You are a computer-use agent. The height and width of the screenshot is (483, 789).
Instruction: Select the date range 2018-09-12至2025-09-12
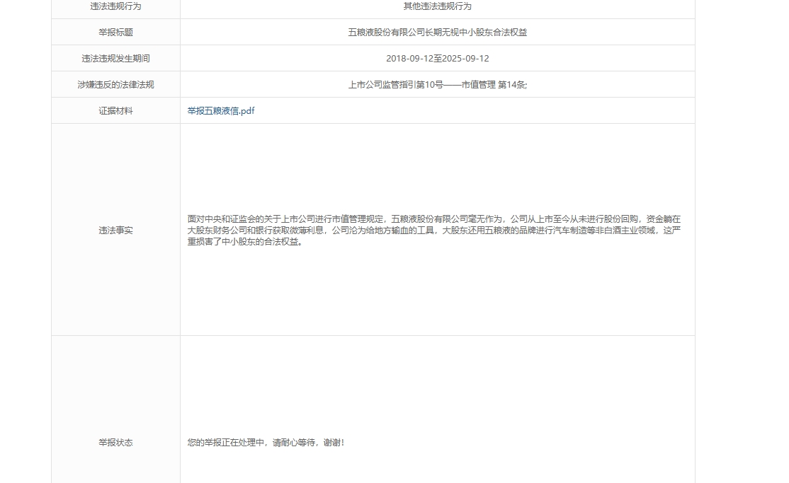tap(437, 58)
